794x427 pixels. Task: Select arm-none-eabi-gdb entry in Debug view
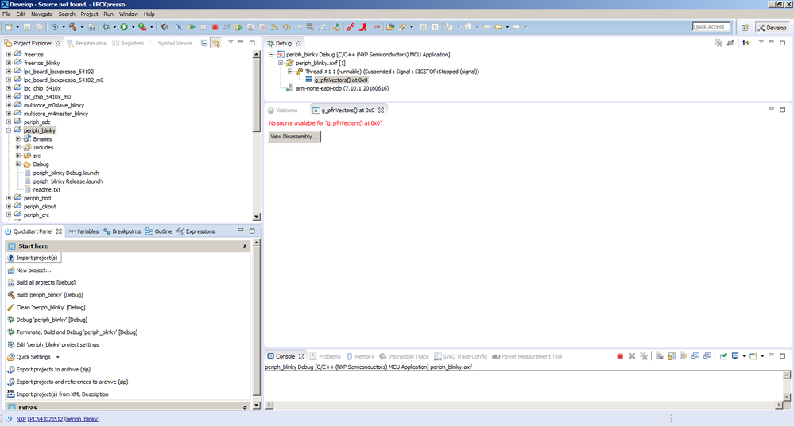coord(342,88)
